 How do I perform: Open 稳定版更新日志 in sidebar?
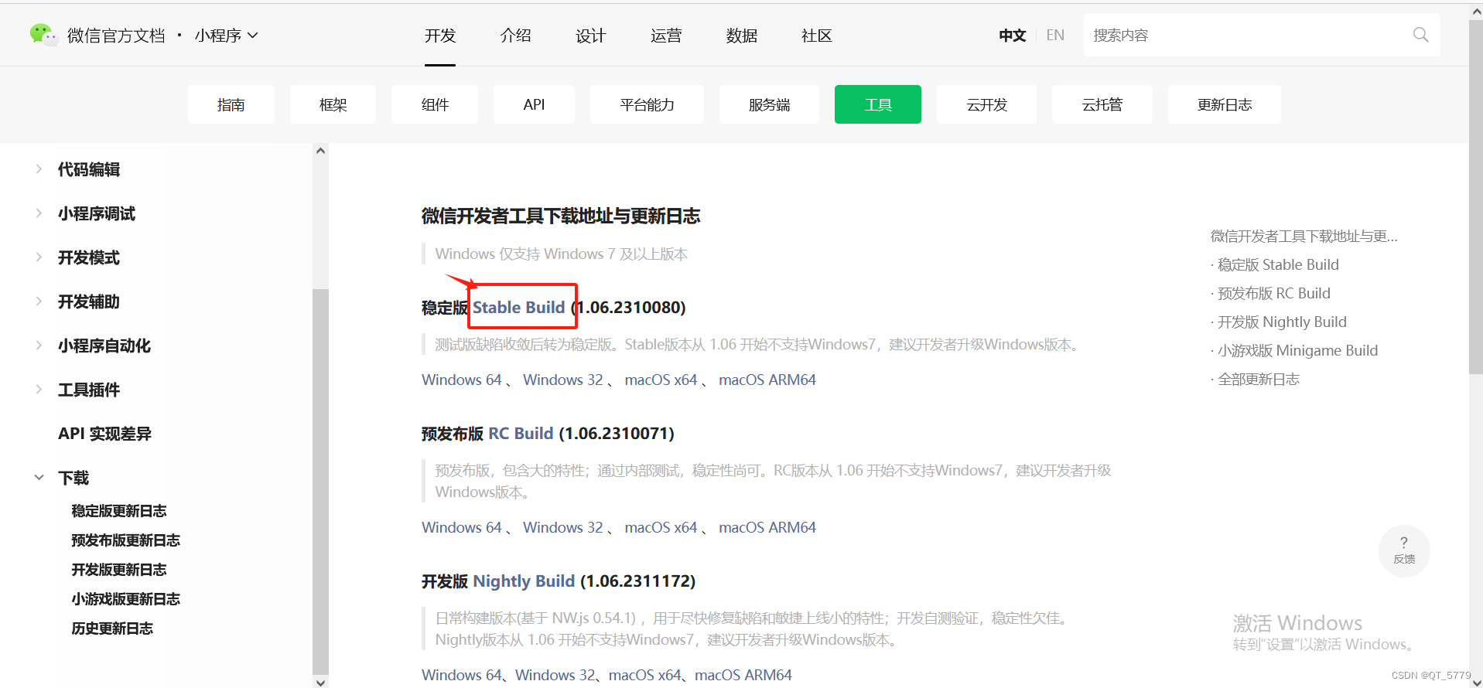(x=119, y=511)
